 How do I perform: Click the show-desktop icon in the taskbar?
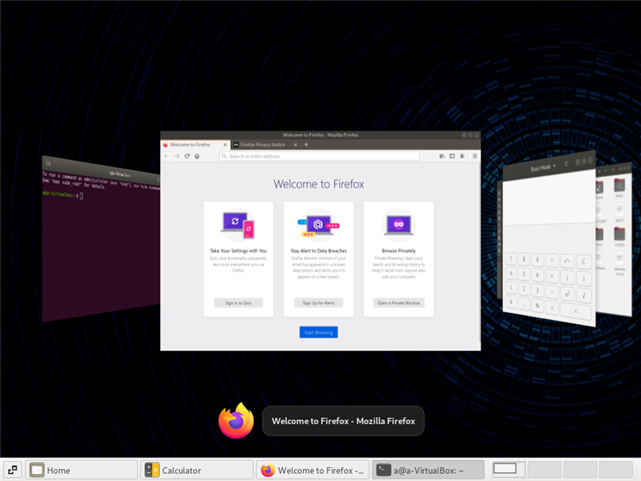pyautogui.click(x=12, y=471)
